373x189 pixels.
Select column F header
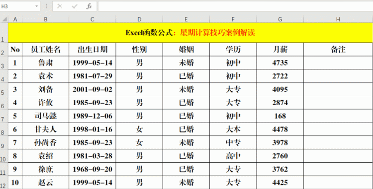click(x=233, y=19)
